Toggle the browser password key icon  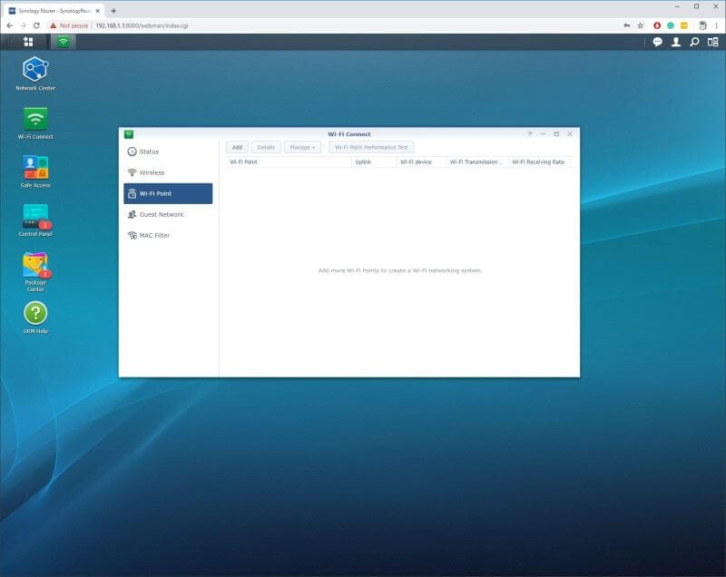pos(628,26)
